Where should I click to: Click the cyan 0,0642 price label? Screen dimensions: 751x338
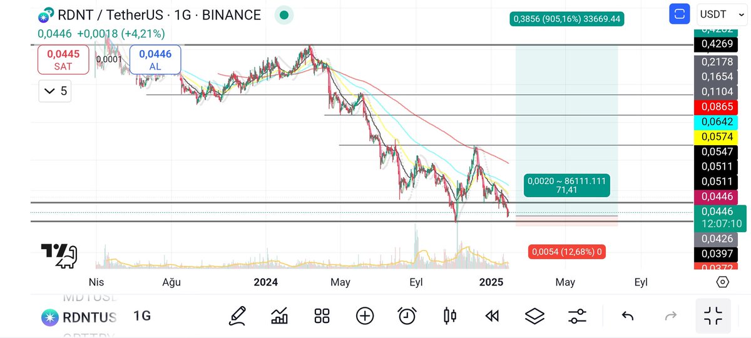(x=717, y=121)
